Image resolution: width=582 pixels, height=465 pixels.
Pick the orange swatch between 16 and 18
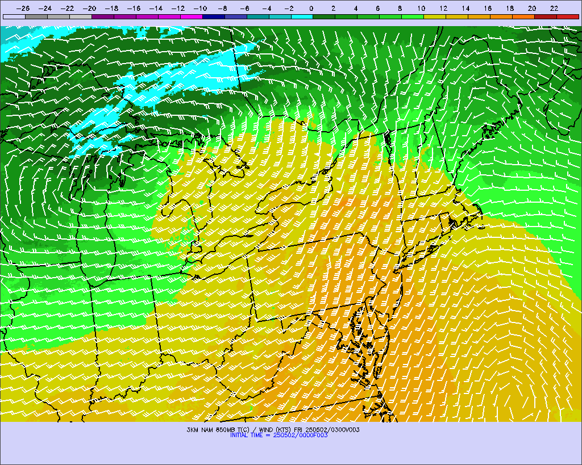(501, 16)
